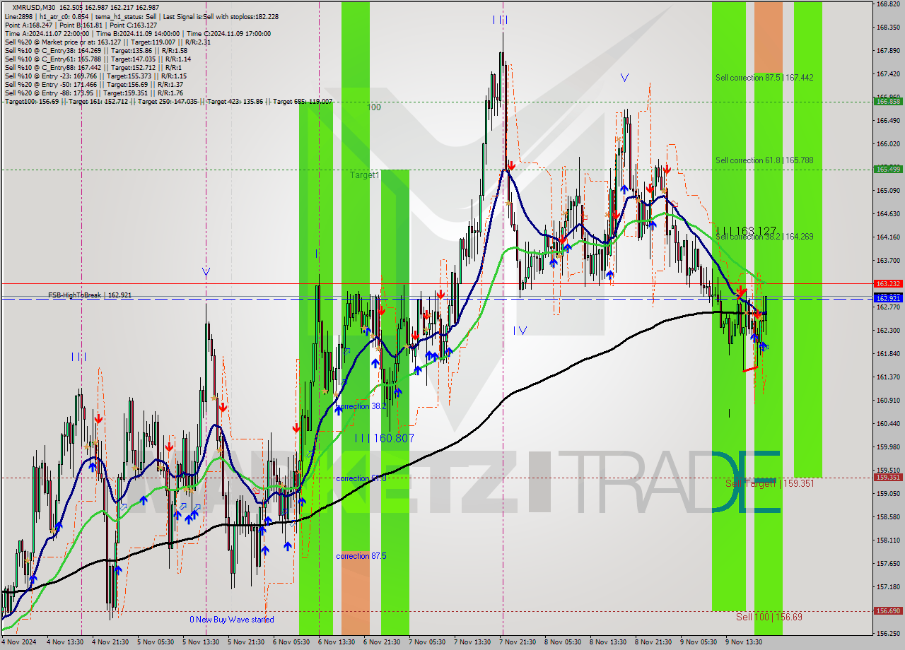Click the '6 Nov 05:30' time axis label
Image resolution: width=905 pixels, height=650 pixels.
292,642
